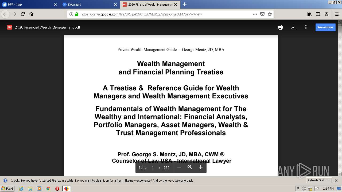The width and height of the screenshot is (342, 192).
Task: Click the Pocket save icon
Action: pyautogui.click(x=262, y=14)
